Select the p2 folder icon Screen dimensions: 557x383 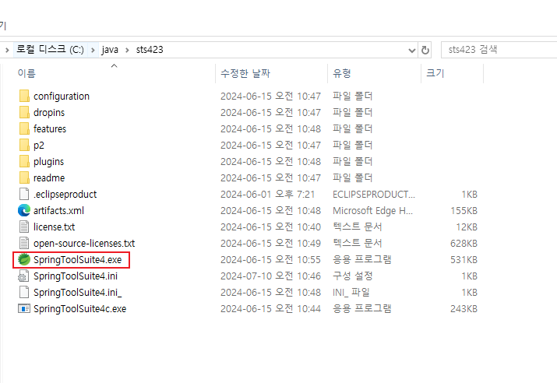24,145
